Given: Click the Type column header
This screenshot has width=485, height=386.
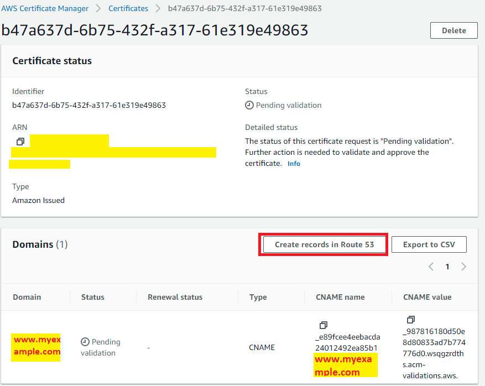Looking at the screenshot, I should pyautogui.click(x=258, y=297).
